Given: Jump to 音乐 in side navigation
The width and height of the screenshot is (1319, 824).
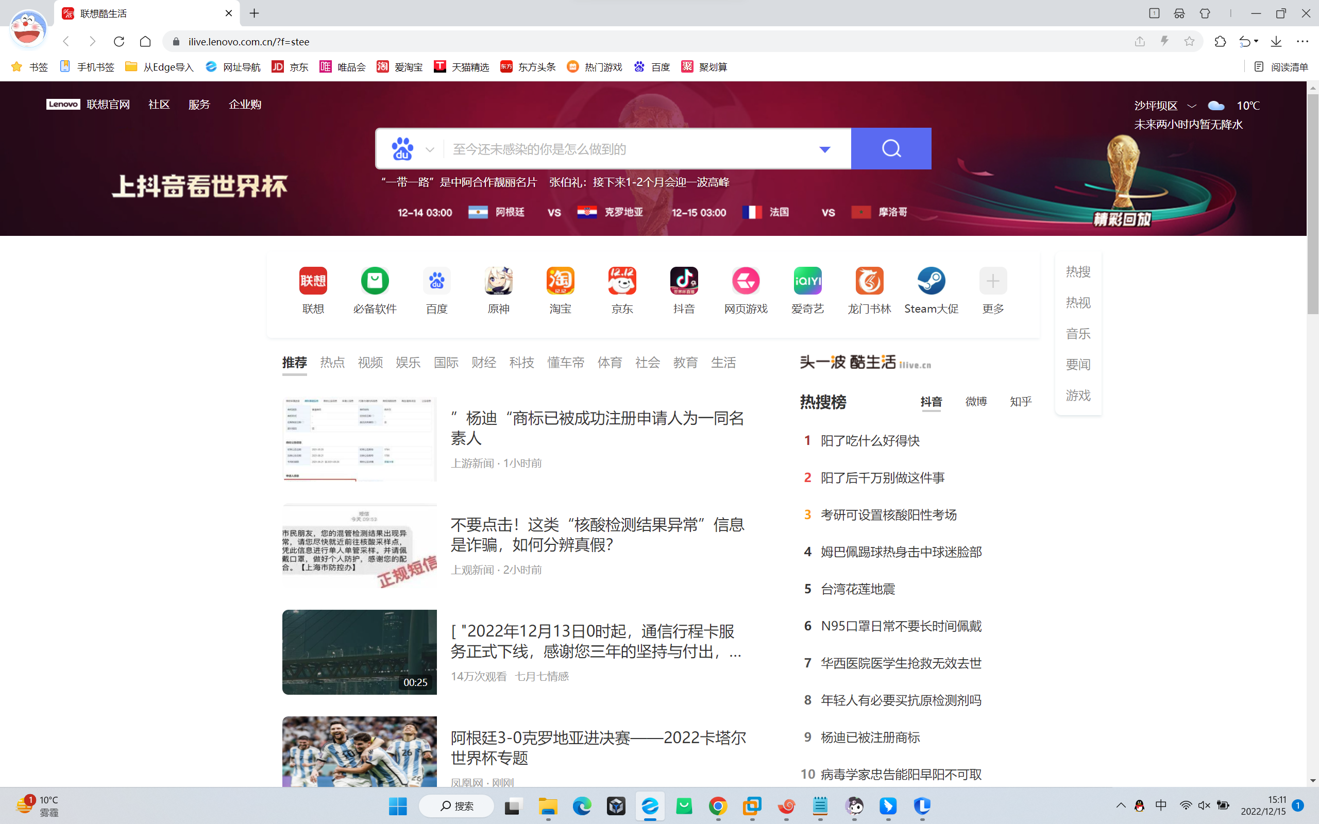Looking at the screenshot, I should point(1078,334).
